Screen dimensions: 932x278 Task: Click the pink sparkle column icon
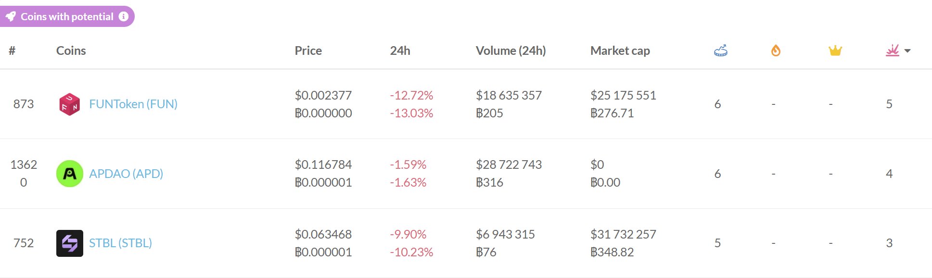click(893, 51)
